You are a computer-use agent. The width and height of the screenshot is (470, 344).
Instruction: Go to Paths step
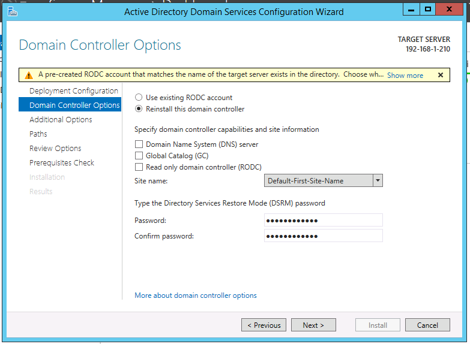click(x=38, y=134)
